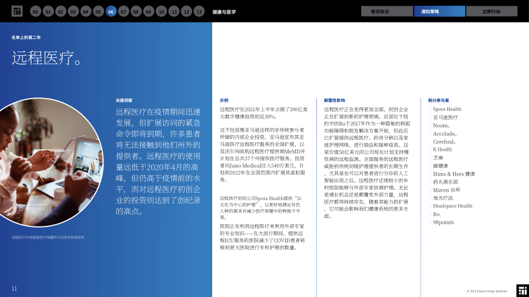Go to chapter 03 circle
The width and height of the screenshot is (529, 297).
pos(73,11)
